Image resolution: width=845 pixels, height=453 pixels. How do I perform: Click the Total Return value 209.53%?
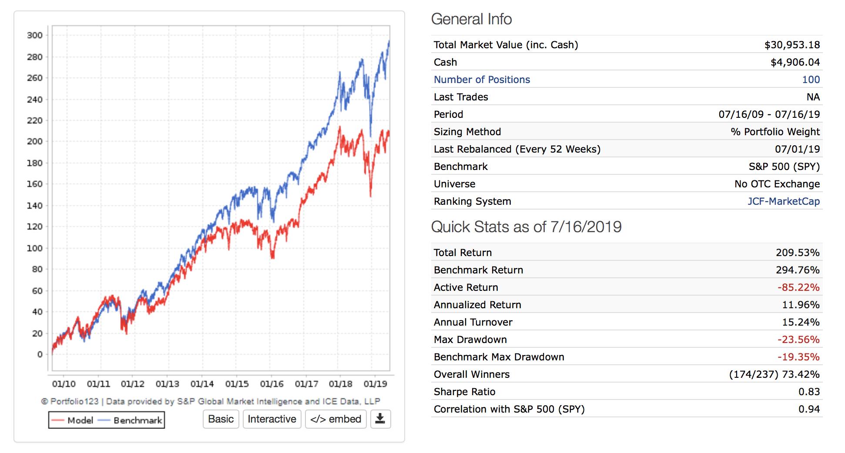coord(797,253)
